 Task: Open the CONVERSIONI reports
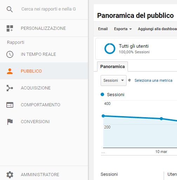(x=35, y=122)
